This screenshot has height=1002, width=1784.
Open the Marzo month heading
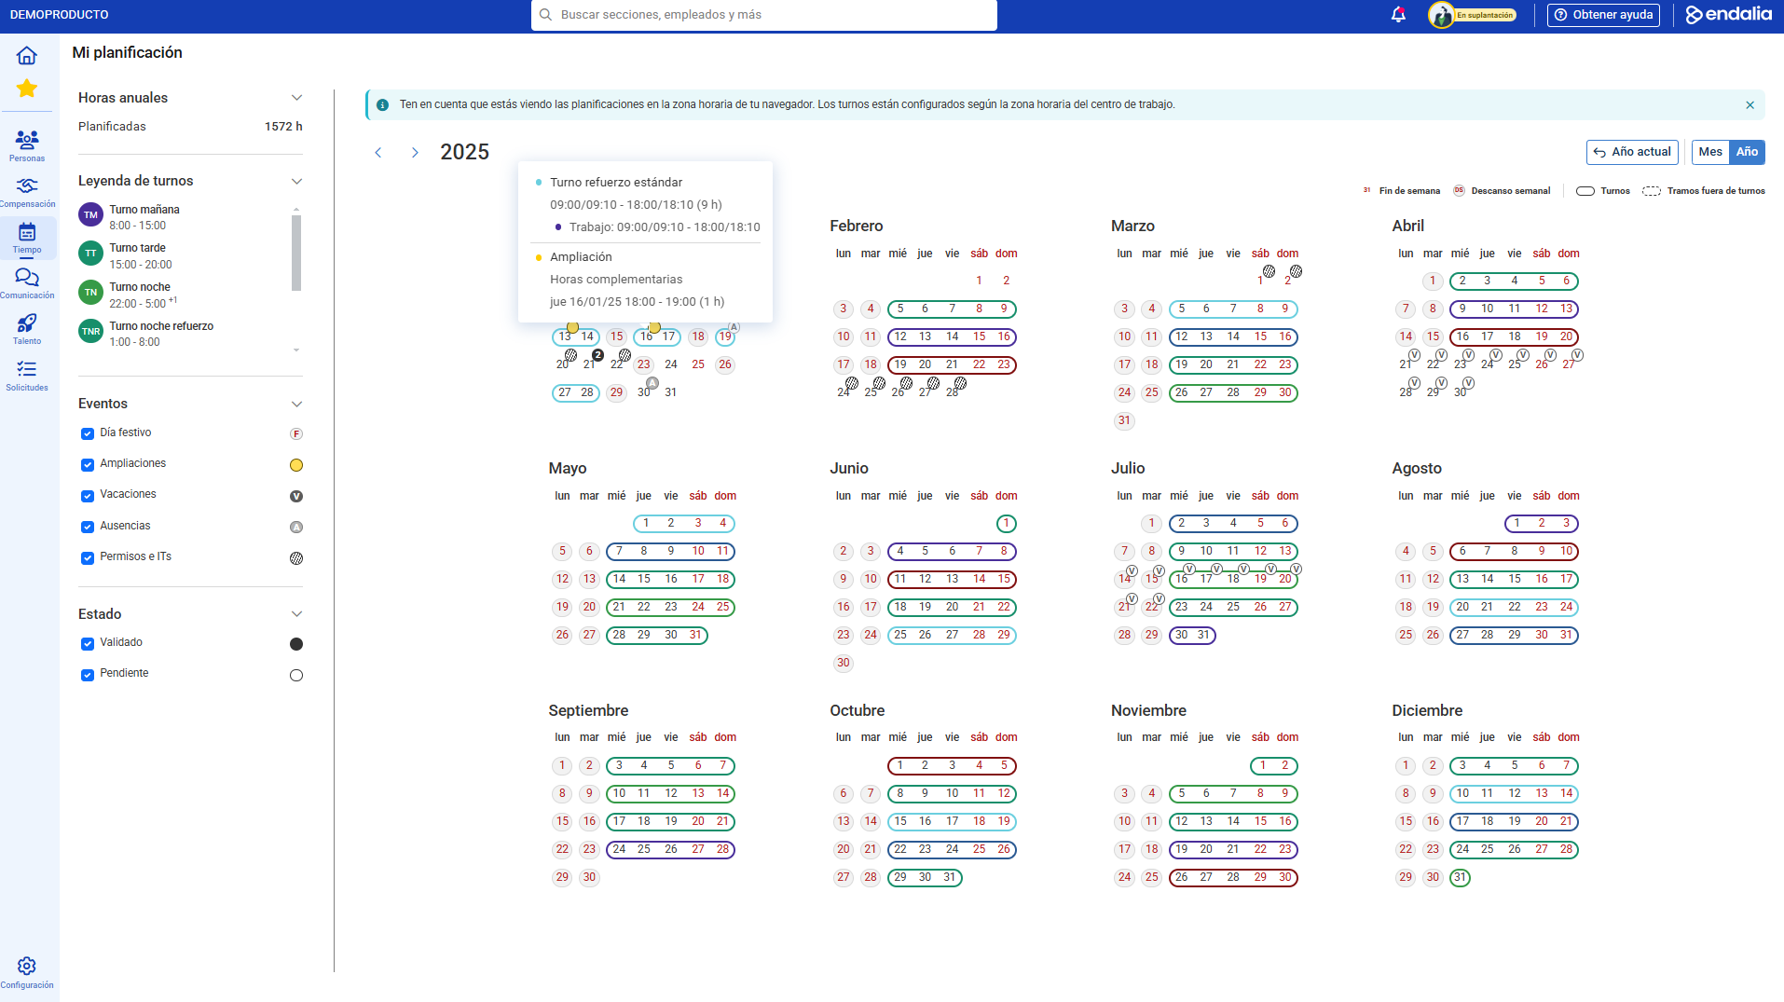(1132, 226)
